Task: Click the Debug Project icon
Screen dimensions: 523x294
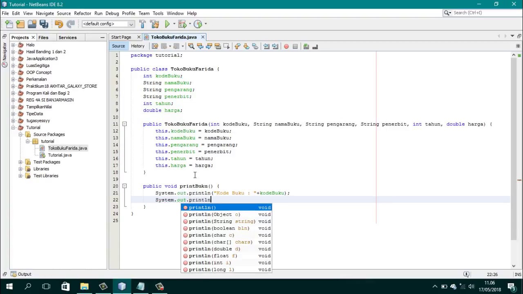Action: coord(182,24)
